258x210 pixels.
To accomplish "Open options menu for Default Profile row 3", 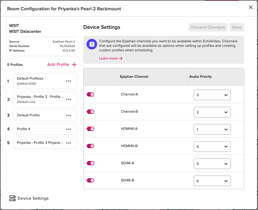I will tap(69, 115).
